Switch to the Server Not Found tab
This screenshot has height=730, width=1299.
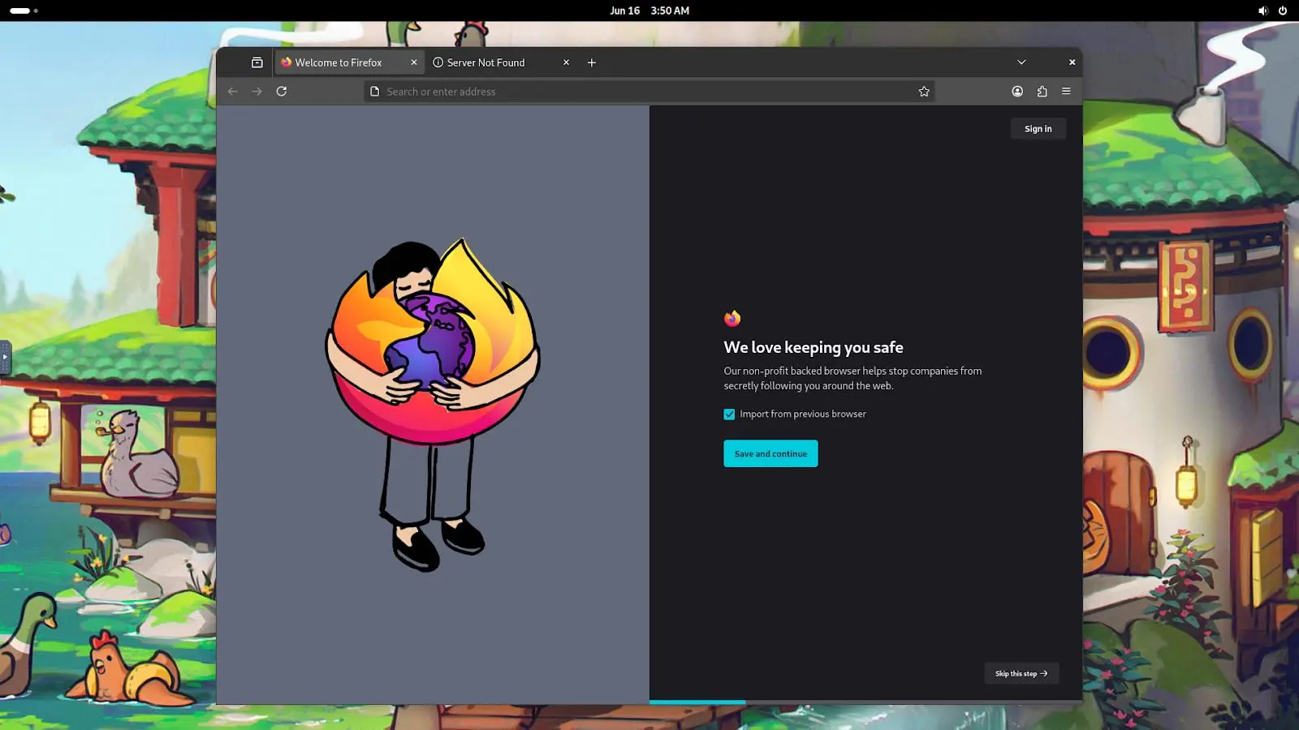coord(502,62)
